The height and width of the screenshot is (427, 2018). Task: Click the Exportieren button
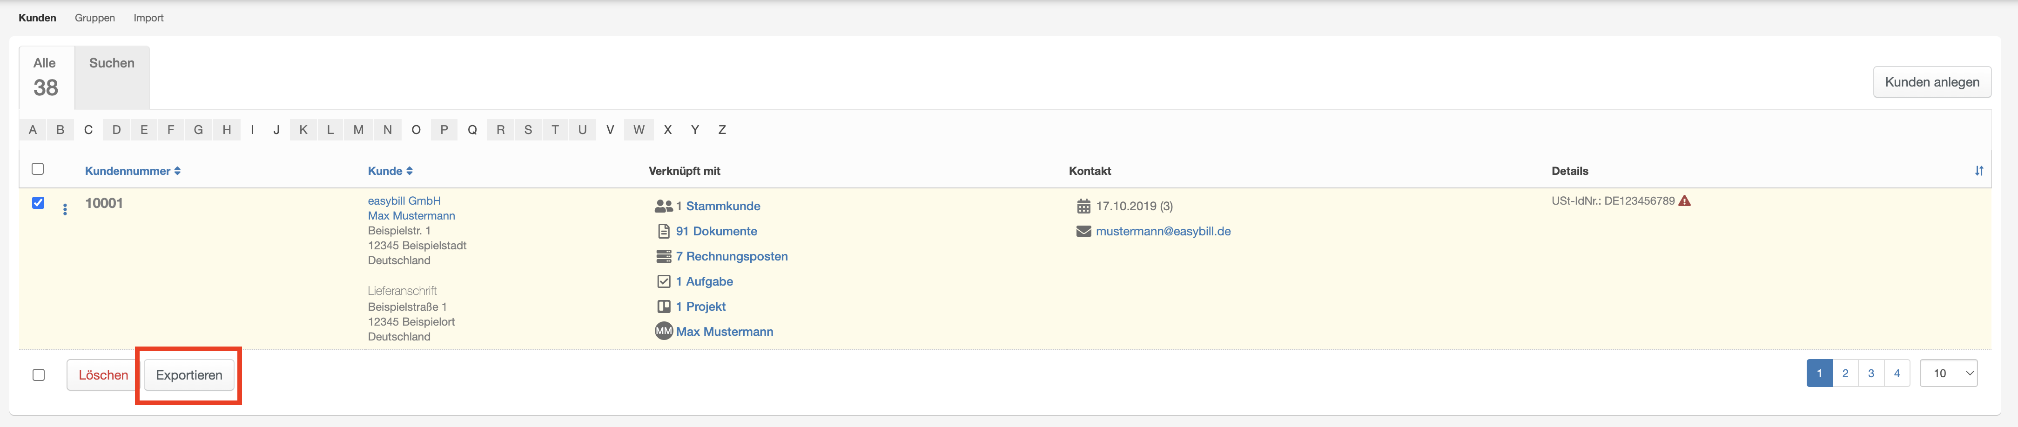(189, 374)
